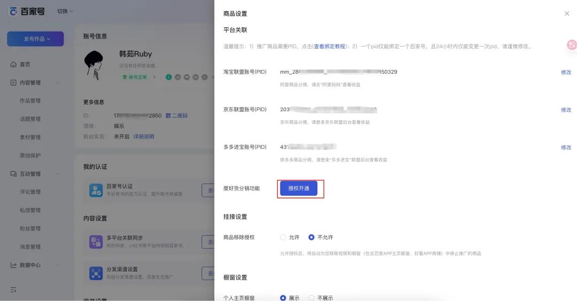
Task: Click the pink floating assistant icon
Action: click(572, 45)
